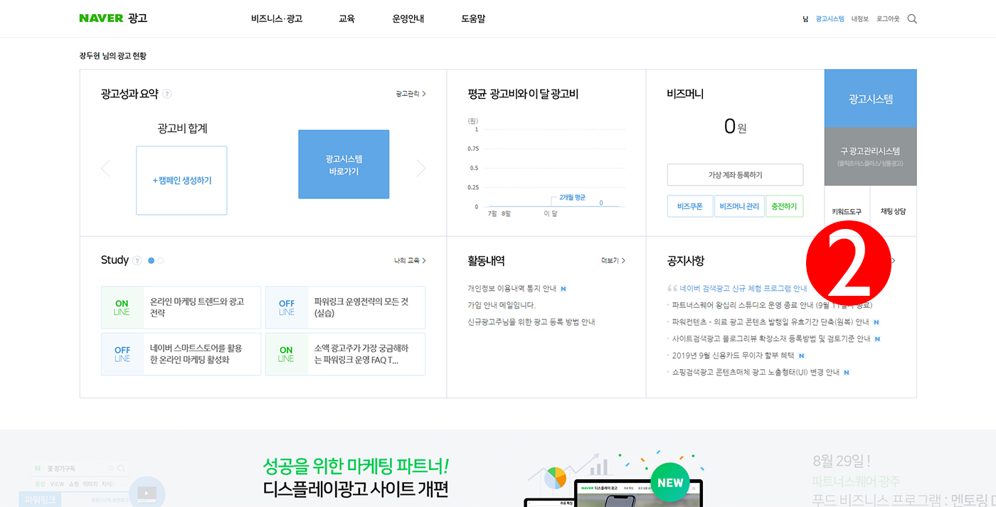Viewport: 996px width, 507px height.
Task: Open 광고관리 link with chevron
Action: (x=411, y=94)
